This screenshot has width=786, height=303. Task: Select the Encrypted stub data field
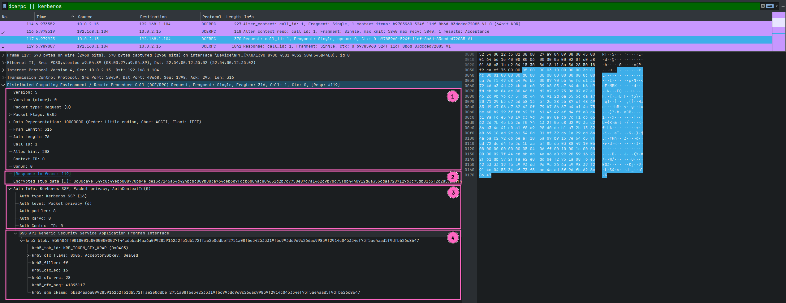237,181
